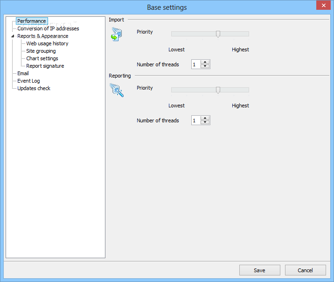Click the Import threads value field
Viewport: 334px width, 282px height.
click(196, 64)
